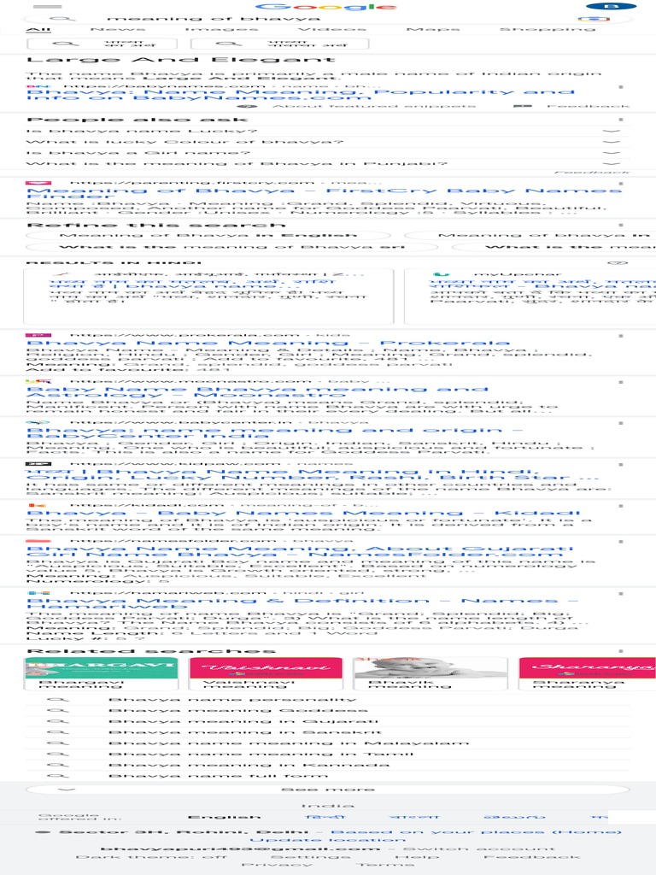656x875 pixels.
Task: Open the three-dot menu for the kidpaw.com result
Action: (x=620, y=464)
